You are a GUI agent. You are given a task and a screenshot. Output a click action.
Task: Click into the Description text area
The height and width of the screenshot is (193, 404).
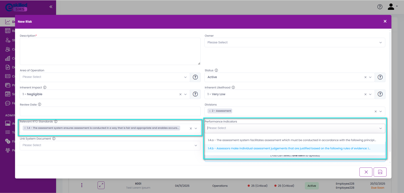click(x=110, y=51)
